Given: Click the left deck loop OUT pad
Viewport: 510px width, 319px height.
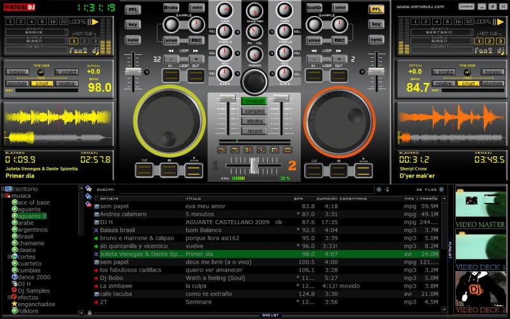Looking at the screenshot, I should click(x=196, y=75).
